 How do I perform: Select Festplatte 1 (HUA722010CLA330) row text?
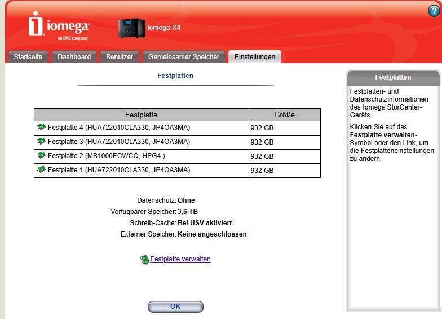119,170
